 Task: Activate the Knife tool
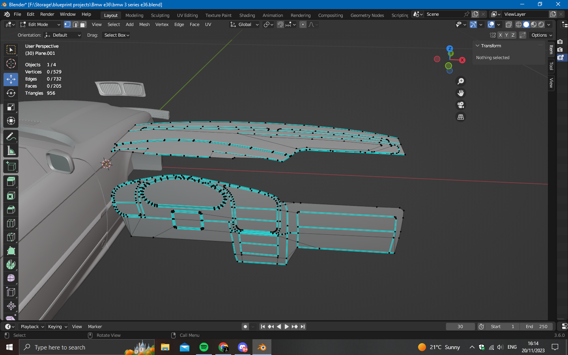point(11,237)
